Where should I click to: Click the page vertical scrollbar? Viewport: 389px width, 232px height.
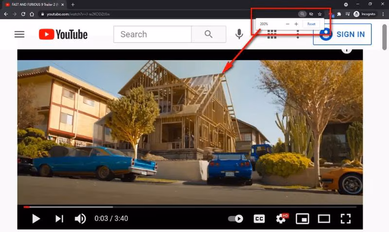point(385,37)
